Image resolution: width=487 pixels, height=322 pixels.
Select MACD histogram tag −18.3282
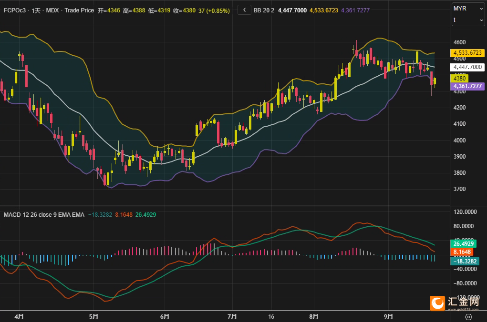coord(464,261)
